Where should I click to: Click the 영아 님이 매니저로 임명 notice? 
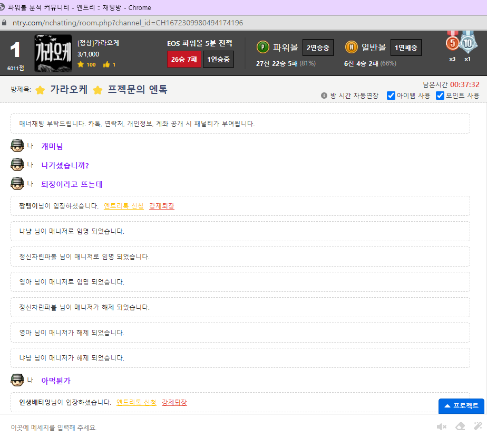[240, 282]
